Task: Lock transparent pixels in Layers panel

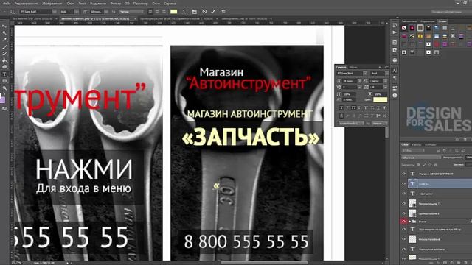Action: [x=418, y=165]
